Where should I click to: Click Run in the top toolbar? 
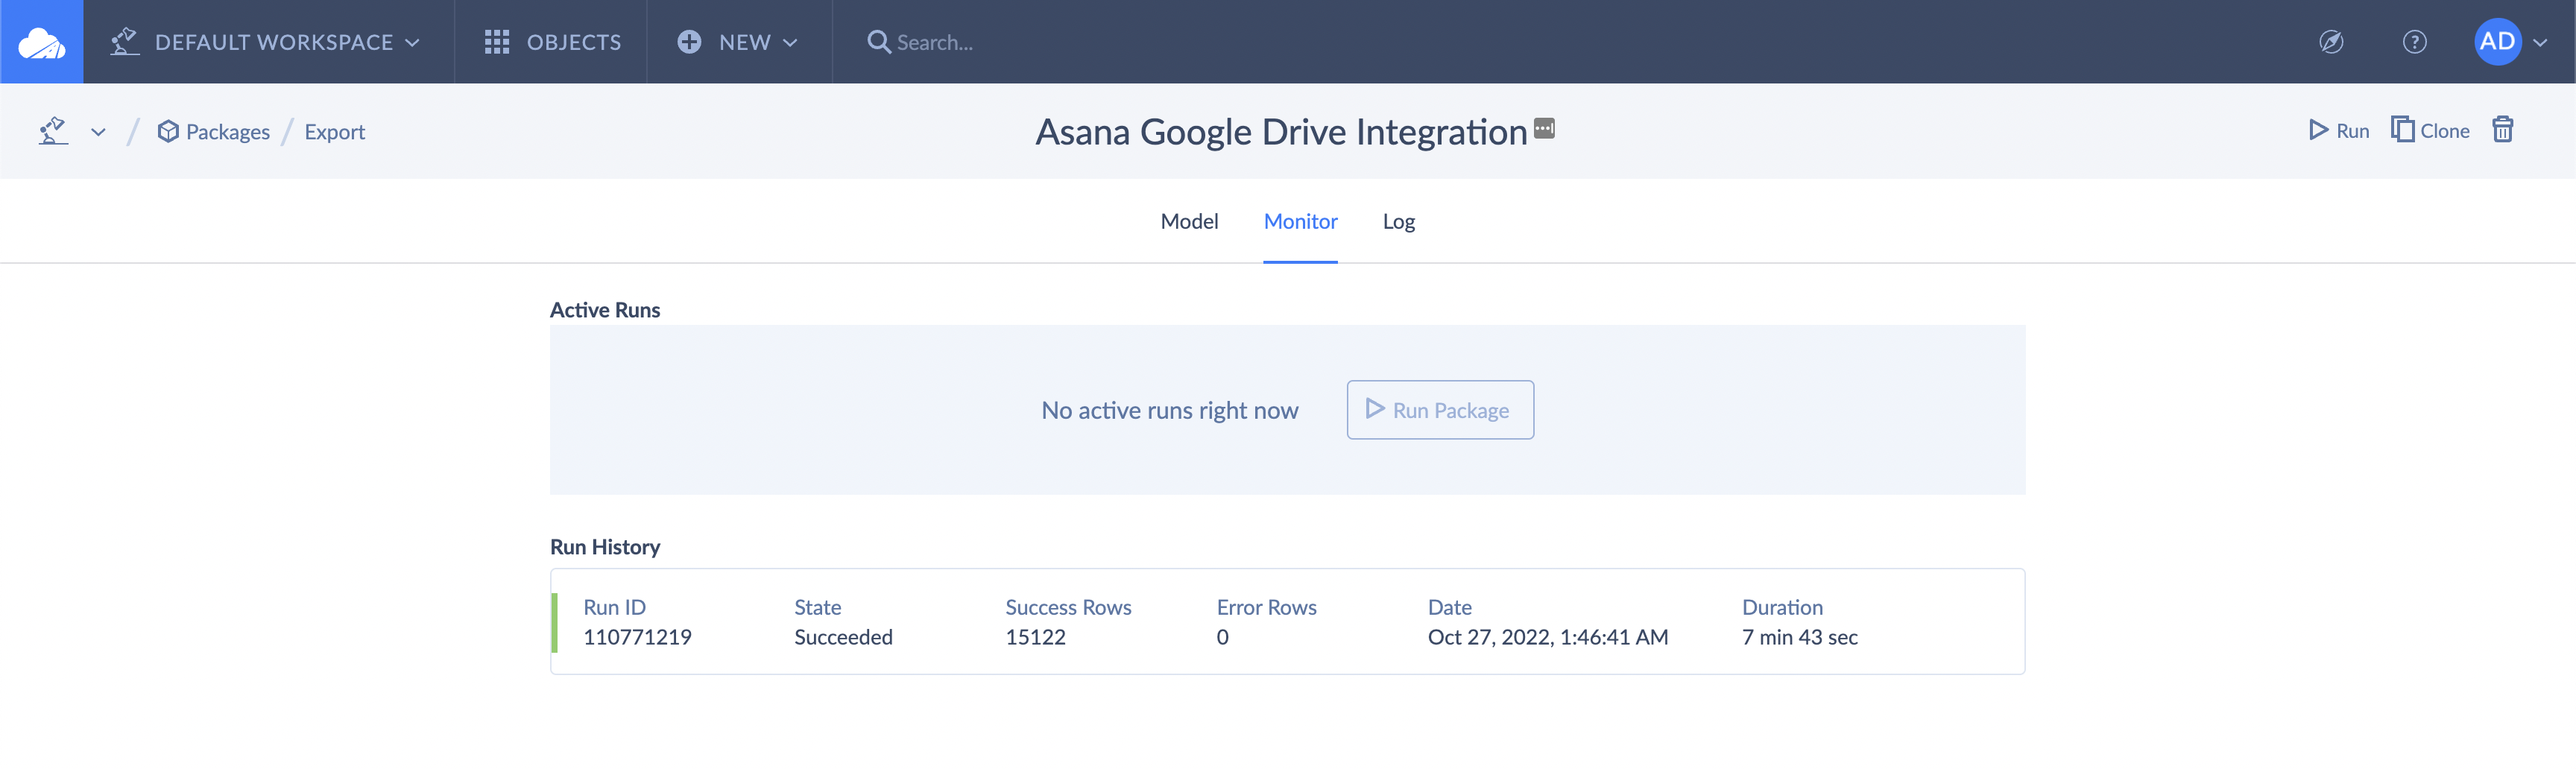click(x=2338, y=131)
